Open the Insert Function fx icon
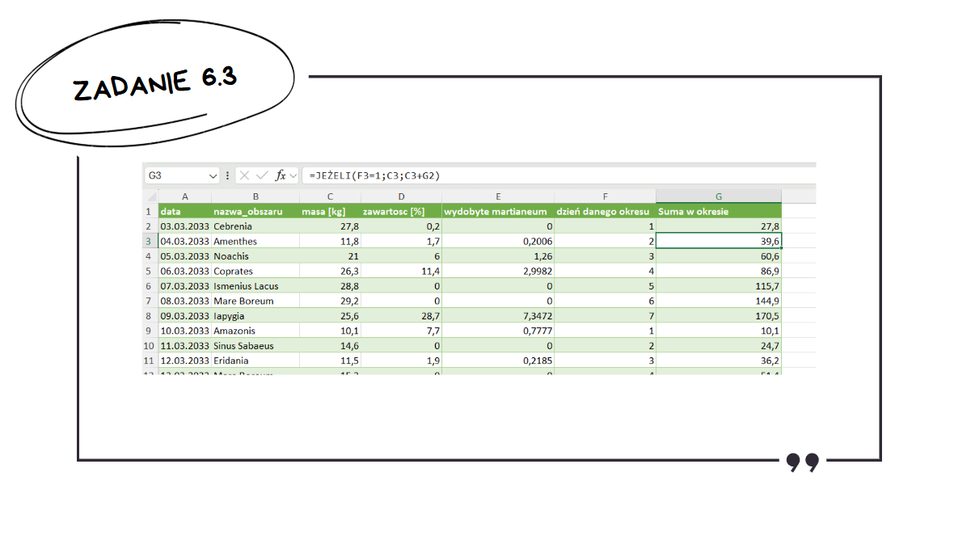 point(281,175)
